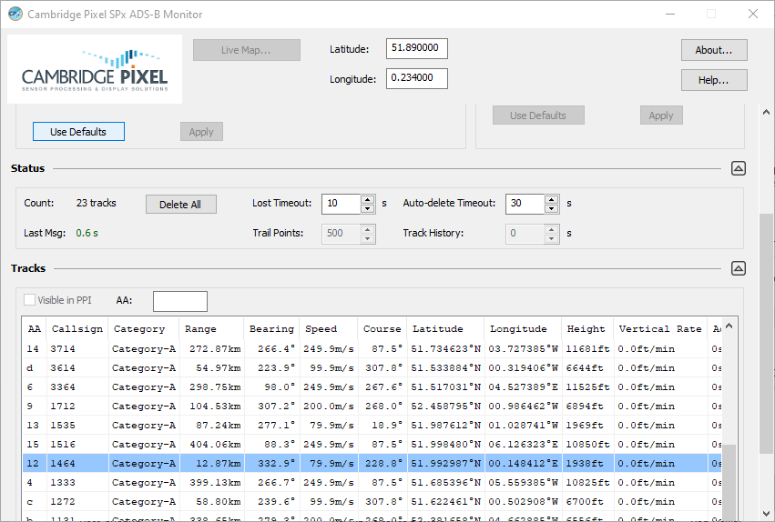The height and width of the screenshot is (522, 775).
Task: Click the Cambridge Pixel logo image
Action: click(x=95, y=69)
